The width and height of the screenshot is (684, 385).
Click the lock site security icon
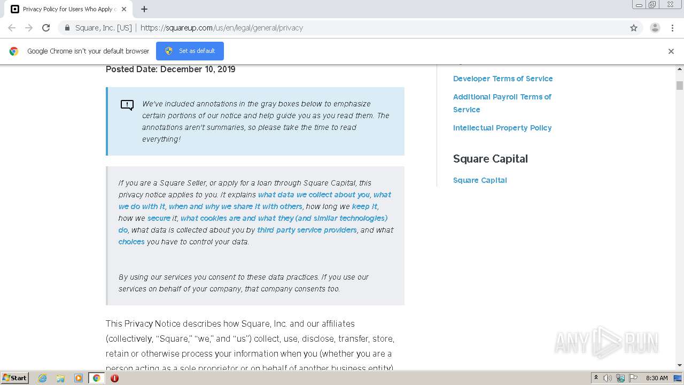click(67, 28)
